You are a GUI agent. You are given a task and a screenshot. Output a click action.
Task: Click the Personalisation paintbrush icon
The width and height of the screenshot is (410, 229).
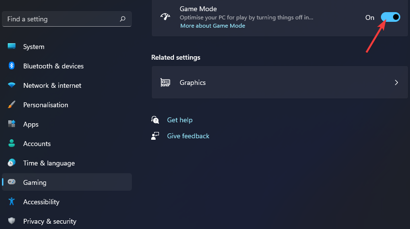pos(12,104)
